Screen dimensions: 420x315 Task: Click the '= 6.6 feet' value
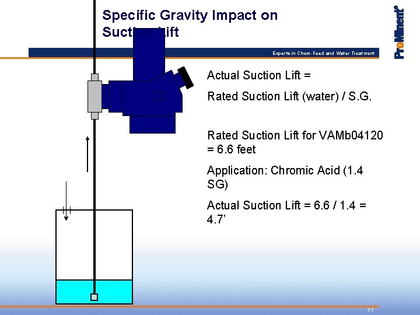(231, 149)
